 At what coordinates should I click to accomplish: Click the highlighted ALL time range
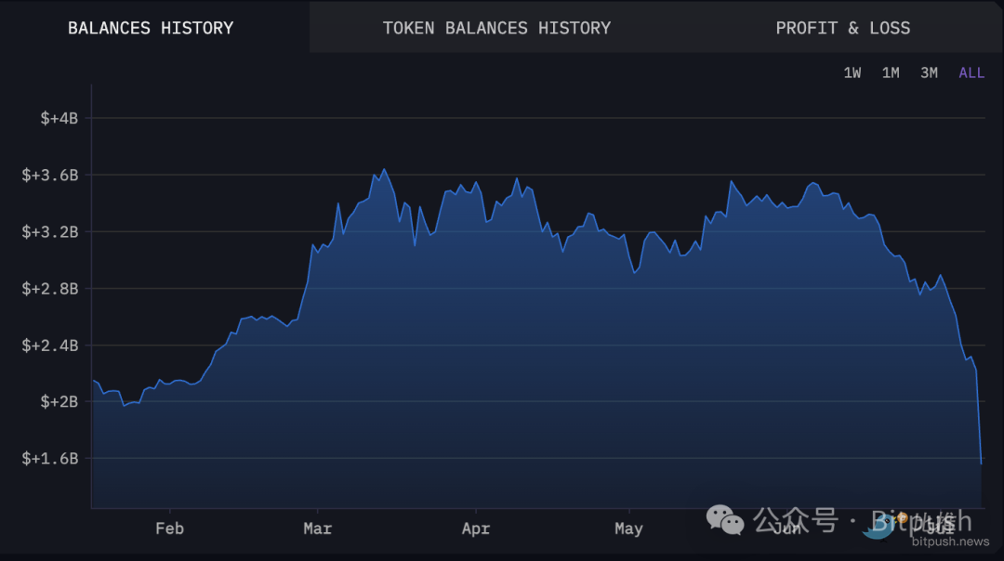point(971,72)
